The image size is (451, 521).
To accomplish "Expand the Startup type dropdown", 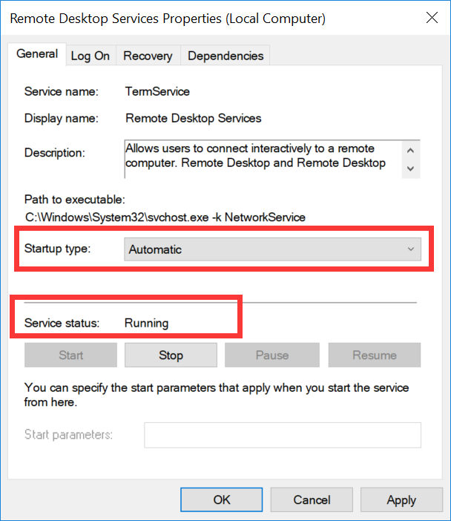I will pos(272,250).
